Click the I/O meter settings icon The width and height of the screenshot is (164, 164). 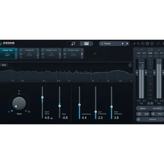coord(150,50)
